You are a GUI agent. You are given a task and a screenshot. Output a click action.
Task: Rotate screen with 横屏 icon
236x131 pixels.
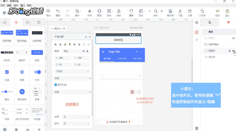coord(131,11)
